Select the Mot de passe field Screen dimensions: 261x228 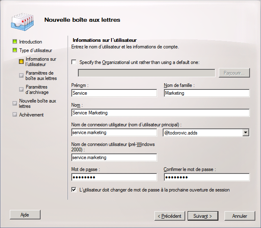point(114,177)
